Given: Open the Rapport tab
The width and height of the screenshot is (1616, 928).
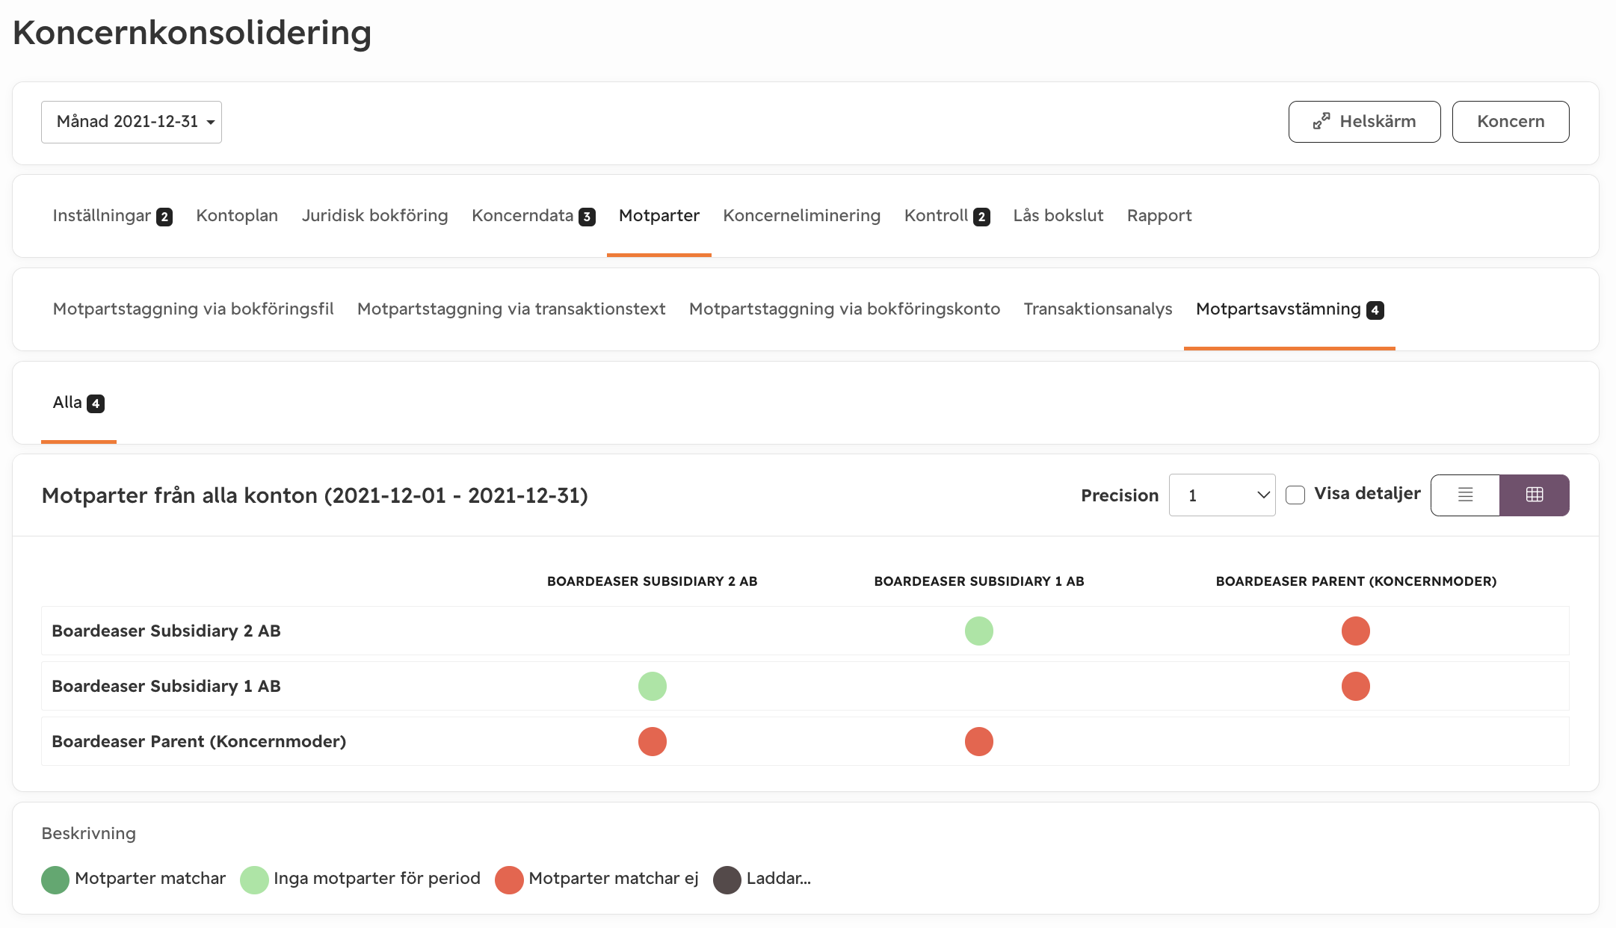Looking at the screenshot, I should coord(1159,216).
